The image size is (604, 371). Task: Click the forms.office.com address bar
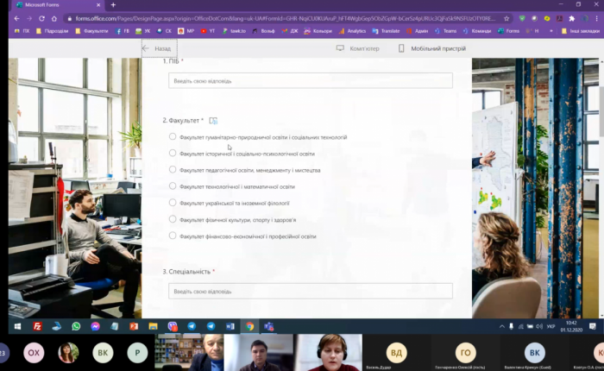(285, 18)
